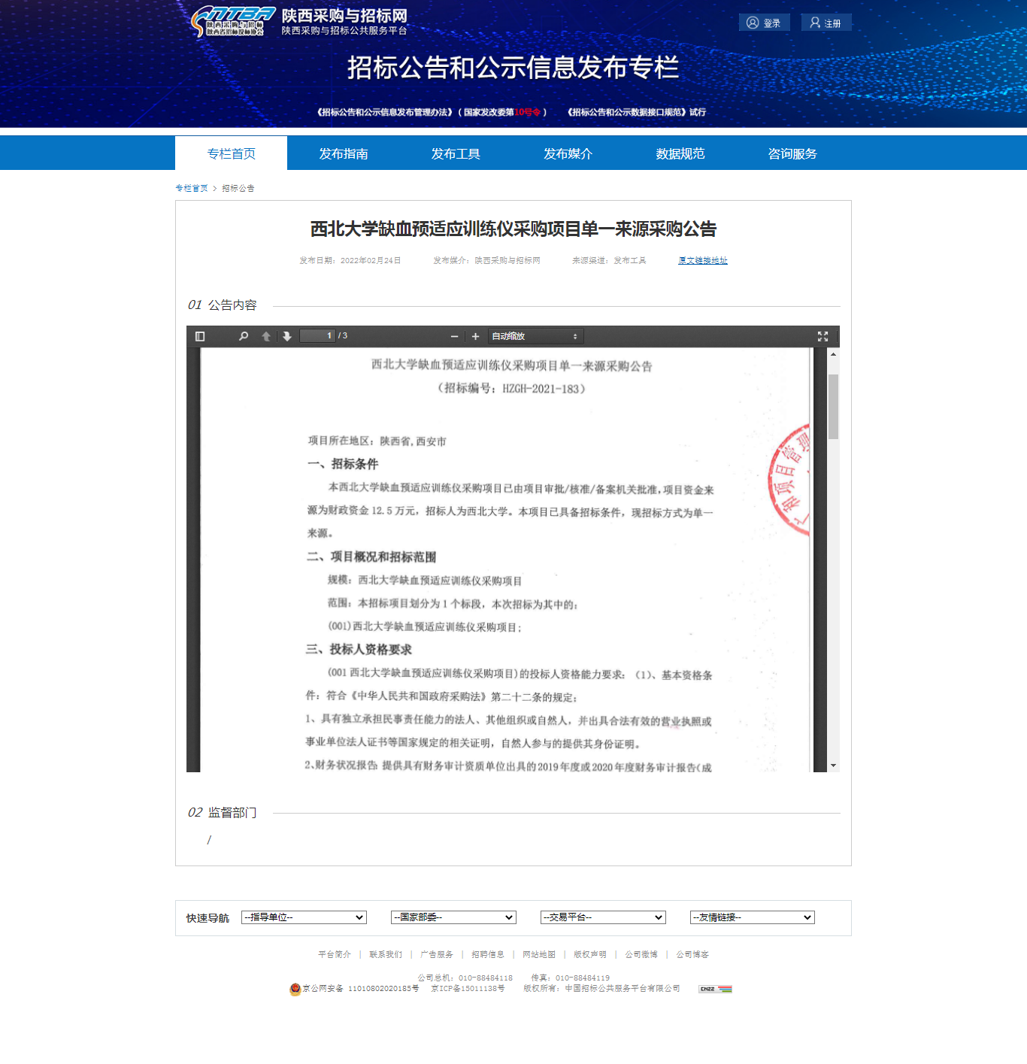Switch to the 发布指南 tab
This screenshot has height=1064, width=1027.
tap(344, 153)
